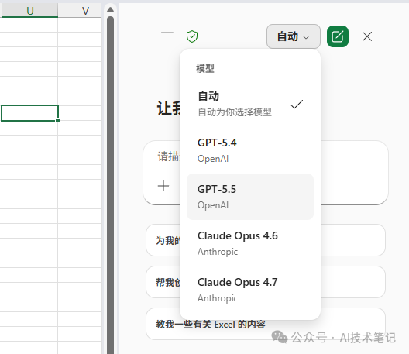Click the green shield security icon
The height and width of the screenshot is (354, 409).
192,36
